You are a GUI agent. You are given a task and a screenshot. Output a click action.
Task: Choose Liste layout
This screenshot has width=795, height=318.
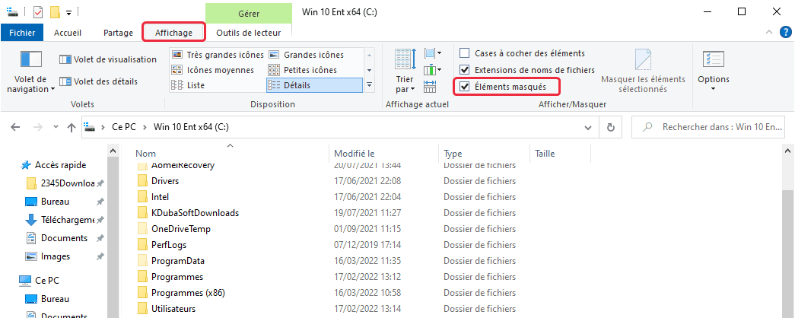(188, 85)
